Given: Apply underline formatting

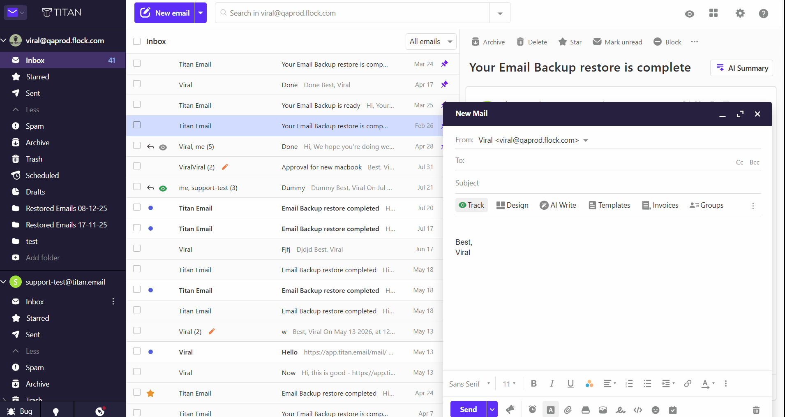Looking at the screenshot, I should [570, 384].
